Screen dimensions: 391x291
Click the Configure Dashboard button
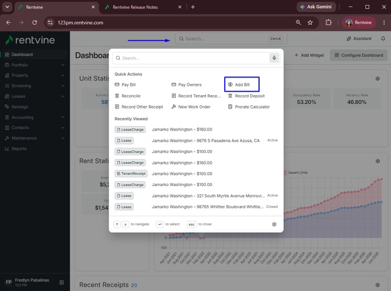pos(358,55)
